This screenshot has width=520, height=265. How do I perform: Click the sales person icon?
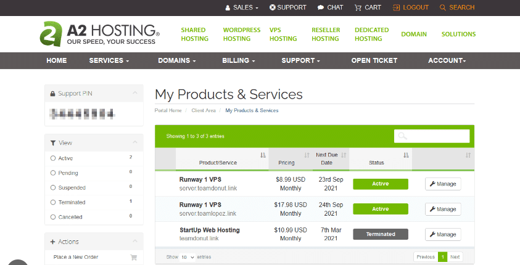click(228, 7)
